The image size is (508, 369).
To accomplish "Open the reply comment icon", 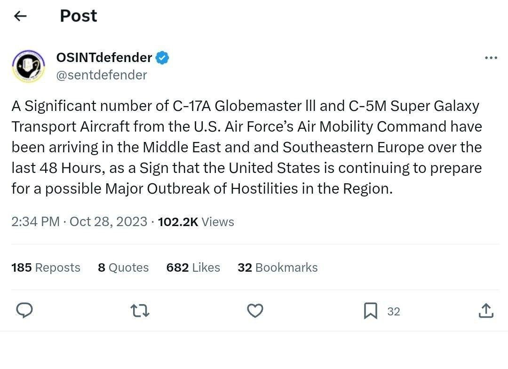I will click(x=24, y=311).
